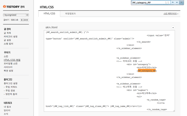This screenshot has height=116, width=187.
Task: Open 유입 경로 in sidebar
Action: (9, 90)
